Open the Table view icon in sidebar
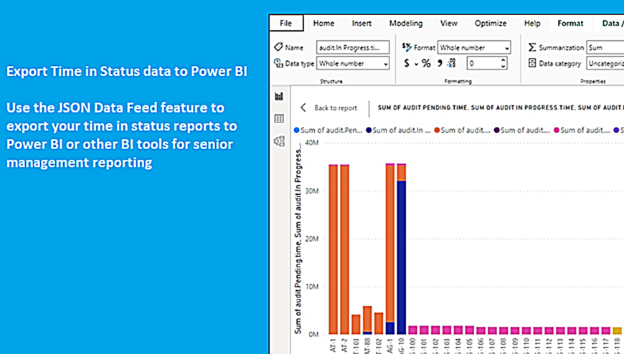 point(279,118)
